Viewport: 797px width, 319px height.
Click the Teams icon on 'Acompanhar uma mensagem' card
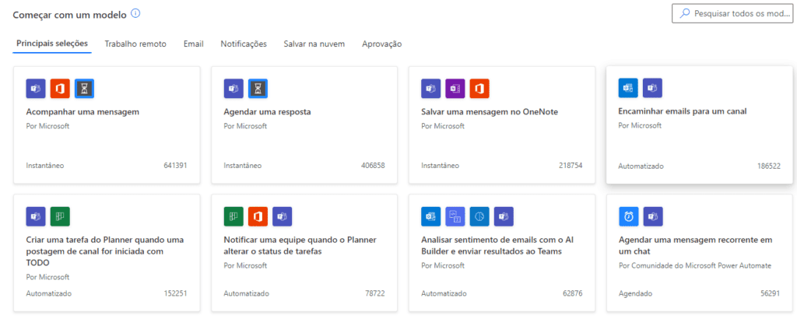click(36, 89)
